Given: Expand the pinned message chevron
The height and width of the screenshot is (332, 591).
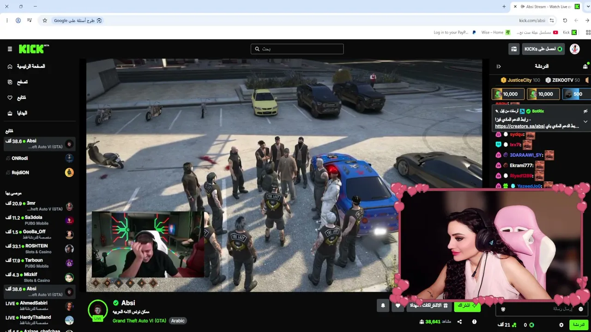Looking at the screenshot, I should [585, 122].
